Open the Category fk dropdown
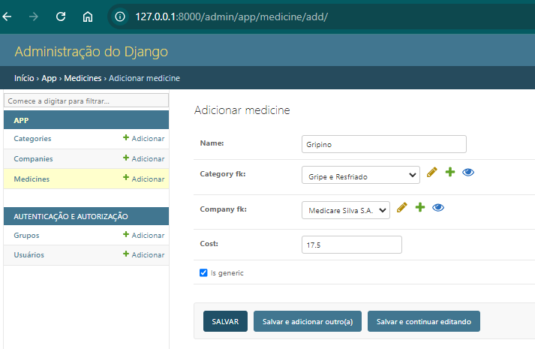 point(361,175)
